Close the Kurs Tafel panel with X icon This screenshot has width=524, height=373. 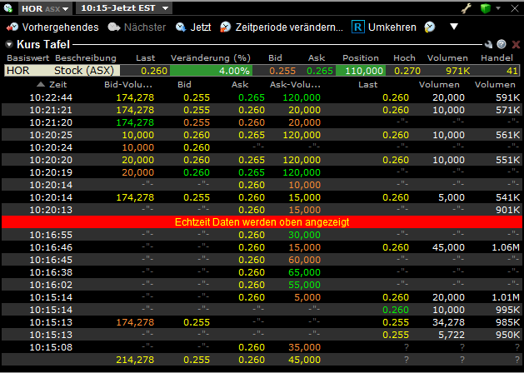514,44
